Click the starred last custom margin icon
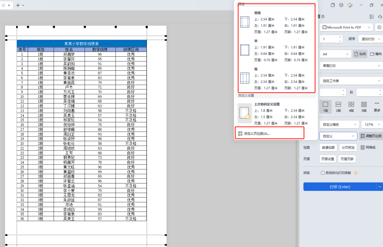 point(245,113)
